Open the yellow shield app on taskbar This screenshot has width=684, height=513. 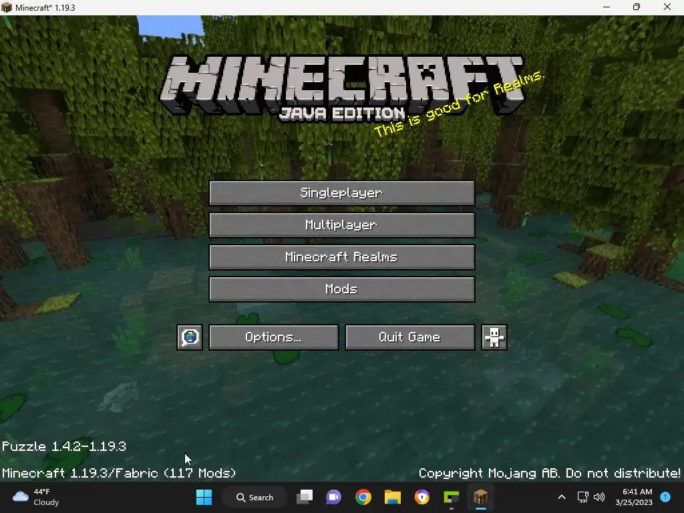click(422, 497)
